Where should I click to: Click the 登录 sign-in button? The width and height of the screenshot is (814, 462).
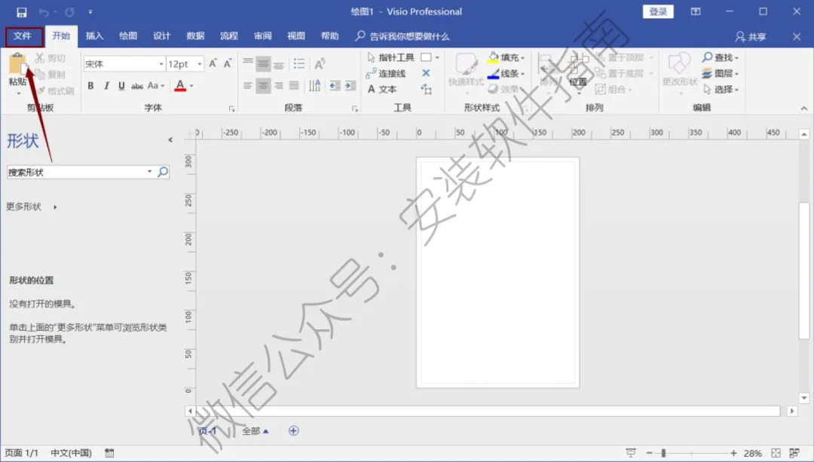(x=658, y=11)
